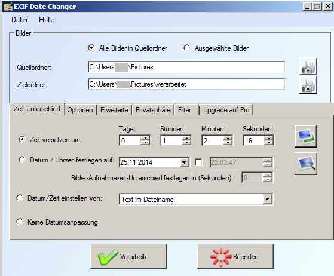Select 'Ausgewählte Bilder' radio option
This screenshot has width=334, height=276.
[x=187, y=48]
